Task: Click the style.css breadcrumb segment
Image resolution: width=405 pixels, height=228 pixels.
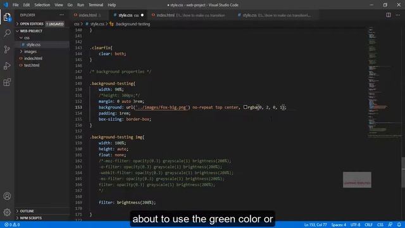Action: click(95, 24)
